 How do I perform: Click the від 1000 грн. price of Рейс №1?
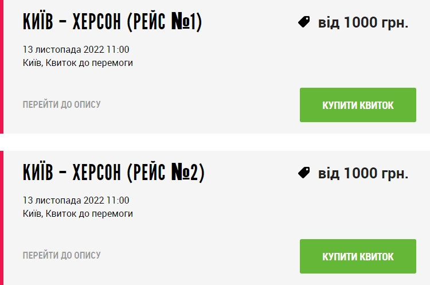pyautogui.click(x=363, y=23)
